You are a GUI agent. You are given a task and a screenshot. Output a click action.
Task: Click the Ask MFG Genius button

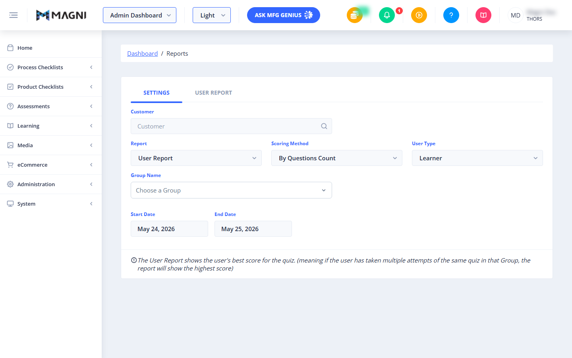point(284,15)
